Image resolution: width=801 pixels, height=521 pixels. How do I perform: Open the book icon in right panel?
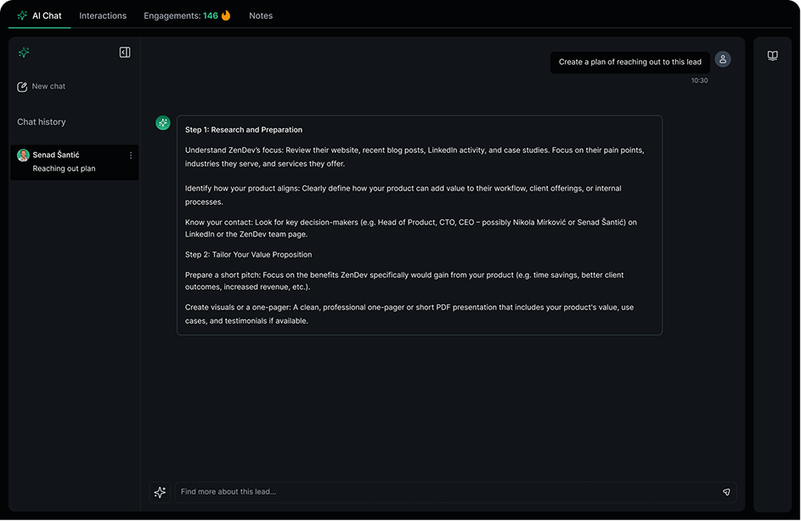coord(773,56)
